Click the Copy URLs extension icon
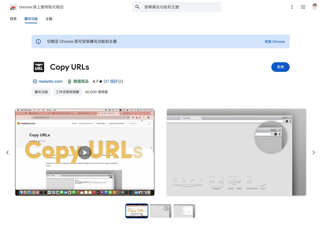Screen dimensions: 321x227 [x=39, y=67]
